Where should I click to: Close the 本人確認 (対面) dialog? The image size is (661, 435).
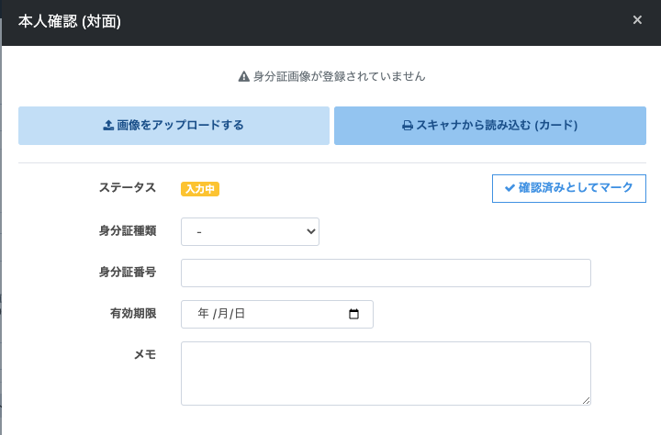637,19
